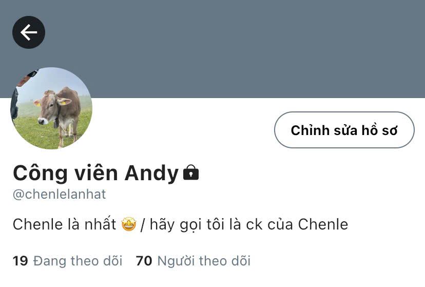Go back using the arrow button

pyautogui.click(x=29, y=32)
